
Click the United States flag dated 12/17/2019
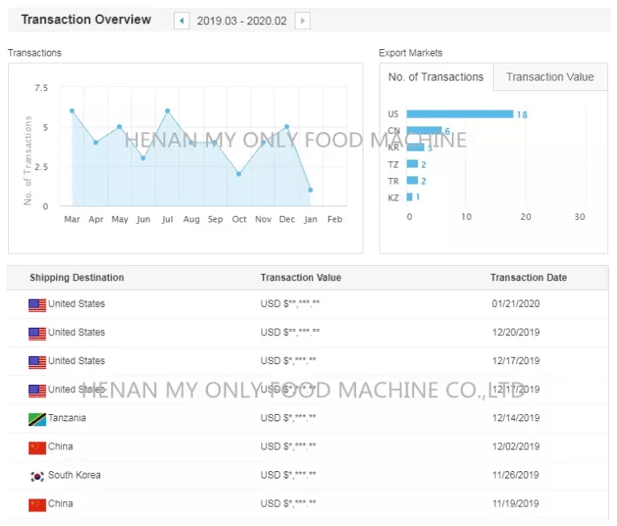click(37, 362)
